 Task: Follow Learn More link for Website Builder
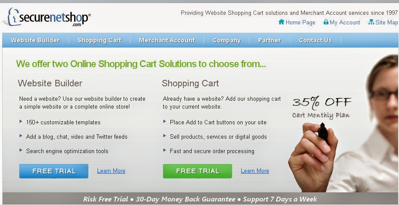point(111,171)
